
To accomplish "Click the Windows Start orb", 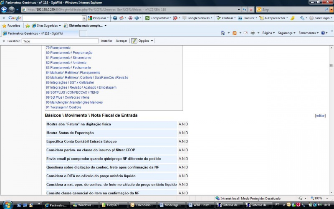I will pos(7,205).
